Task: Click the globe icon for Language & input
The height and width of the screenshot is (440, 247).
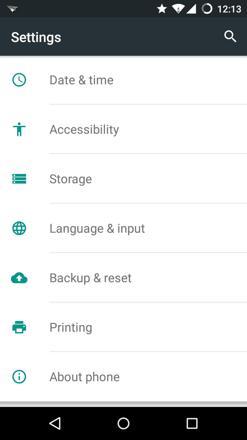Action: point(19,228)
